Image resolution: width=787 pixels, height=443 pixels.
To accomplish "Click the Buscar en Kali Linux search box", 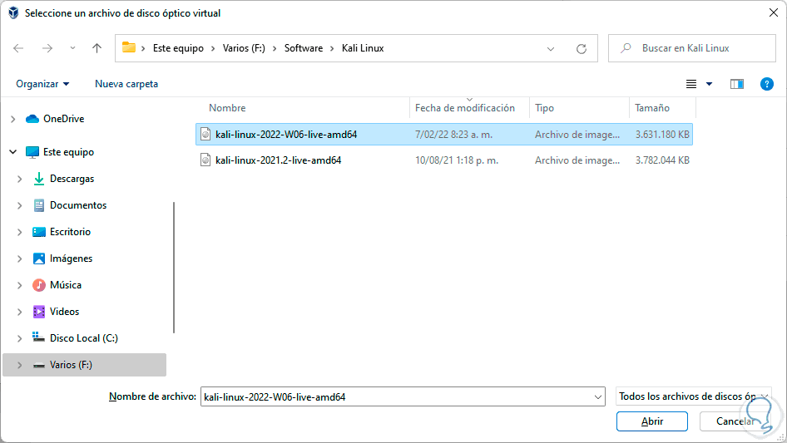I will (x=695, y=48).
